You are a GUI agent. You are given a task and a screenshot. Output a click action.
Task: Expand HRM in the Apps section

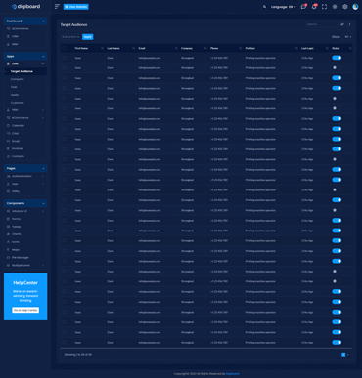click(x=25, y=110)
